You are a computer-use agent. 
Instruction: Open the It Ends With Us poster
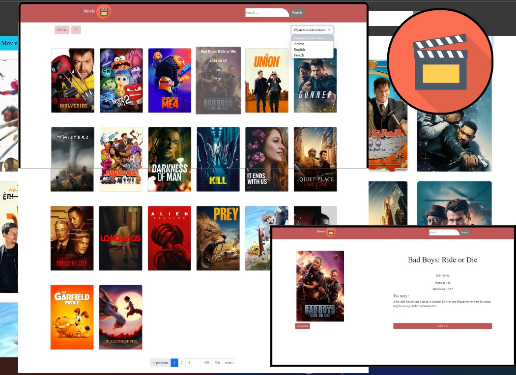(267, 159)
